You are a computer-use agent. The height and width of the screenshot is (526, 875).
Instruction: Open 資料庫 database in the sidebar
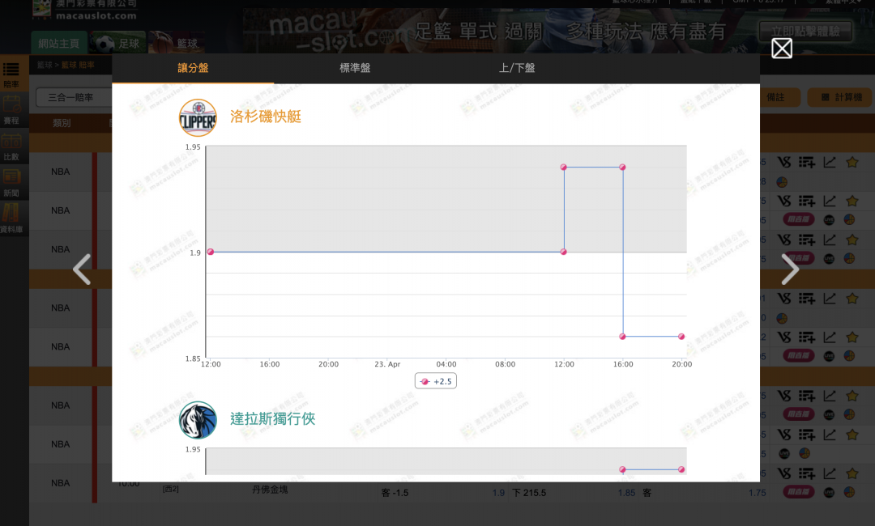(11, 219)
